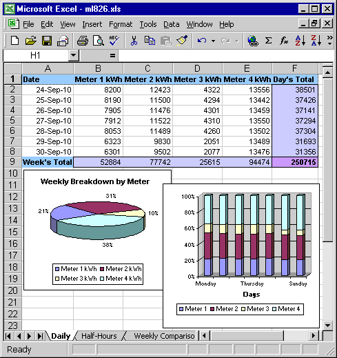337x358 pixels.
Task: Click the Edit Formula equals button
Action: click(x=112, y=55)
